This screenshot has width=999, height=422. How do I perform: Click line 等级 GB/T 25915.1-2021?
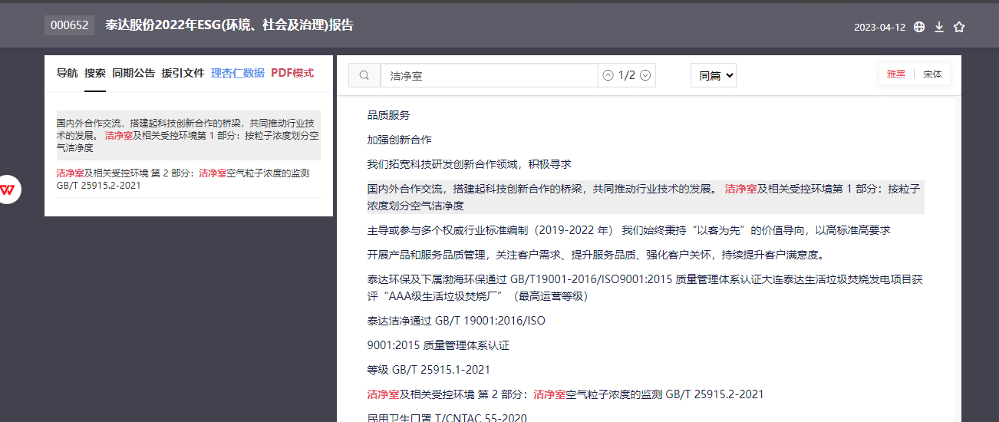coord(428,370)
